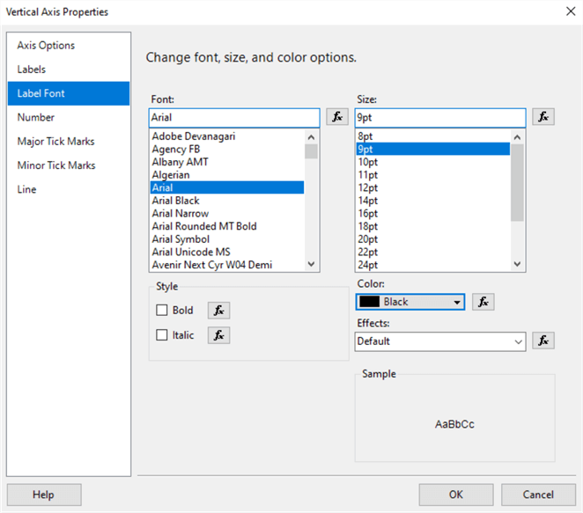The height and width of the screenshot is (513, 583).
Task: Click the Cancel button
Action: click(538, 495)
